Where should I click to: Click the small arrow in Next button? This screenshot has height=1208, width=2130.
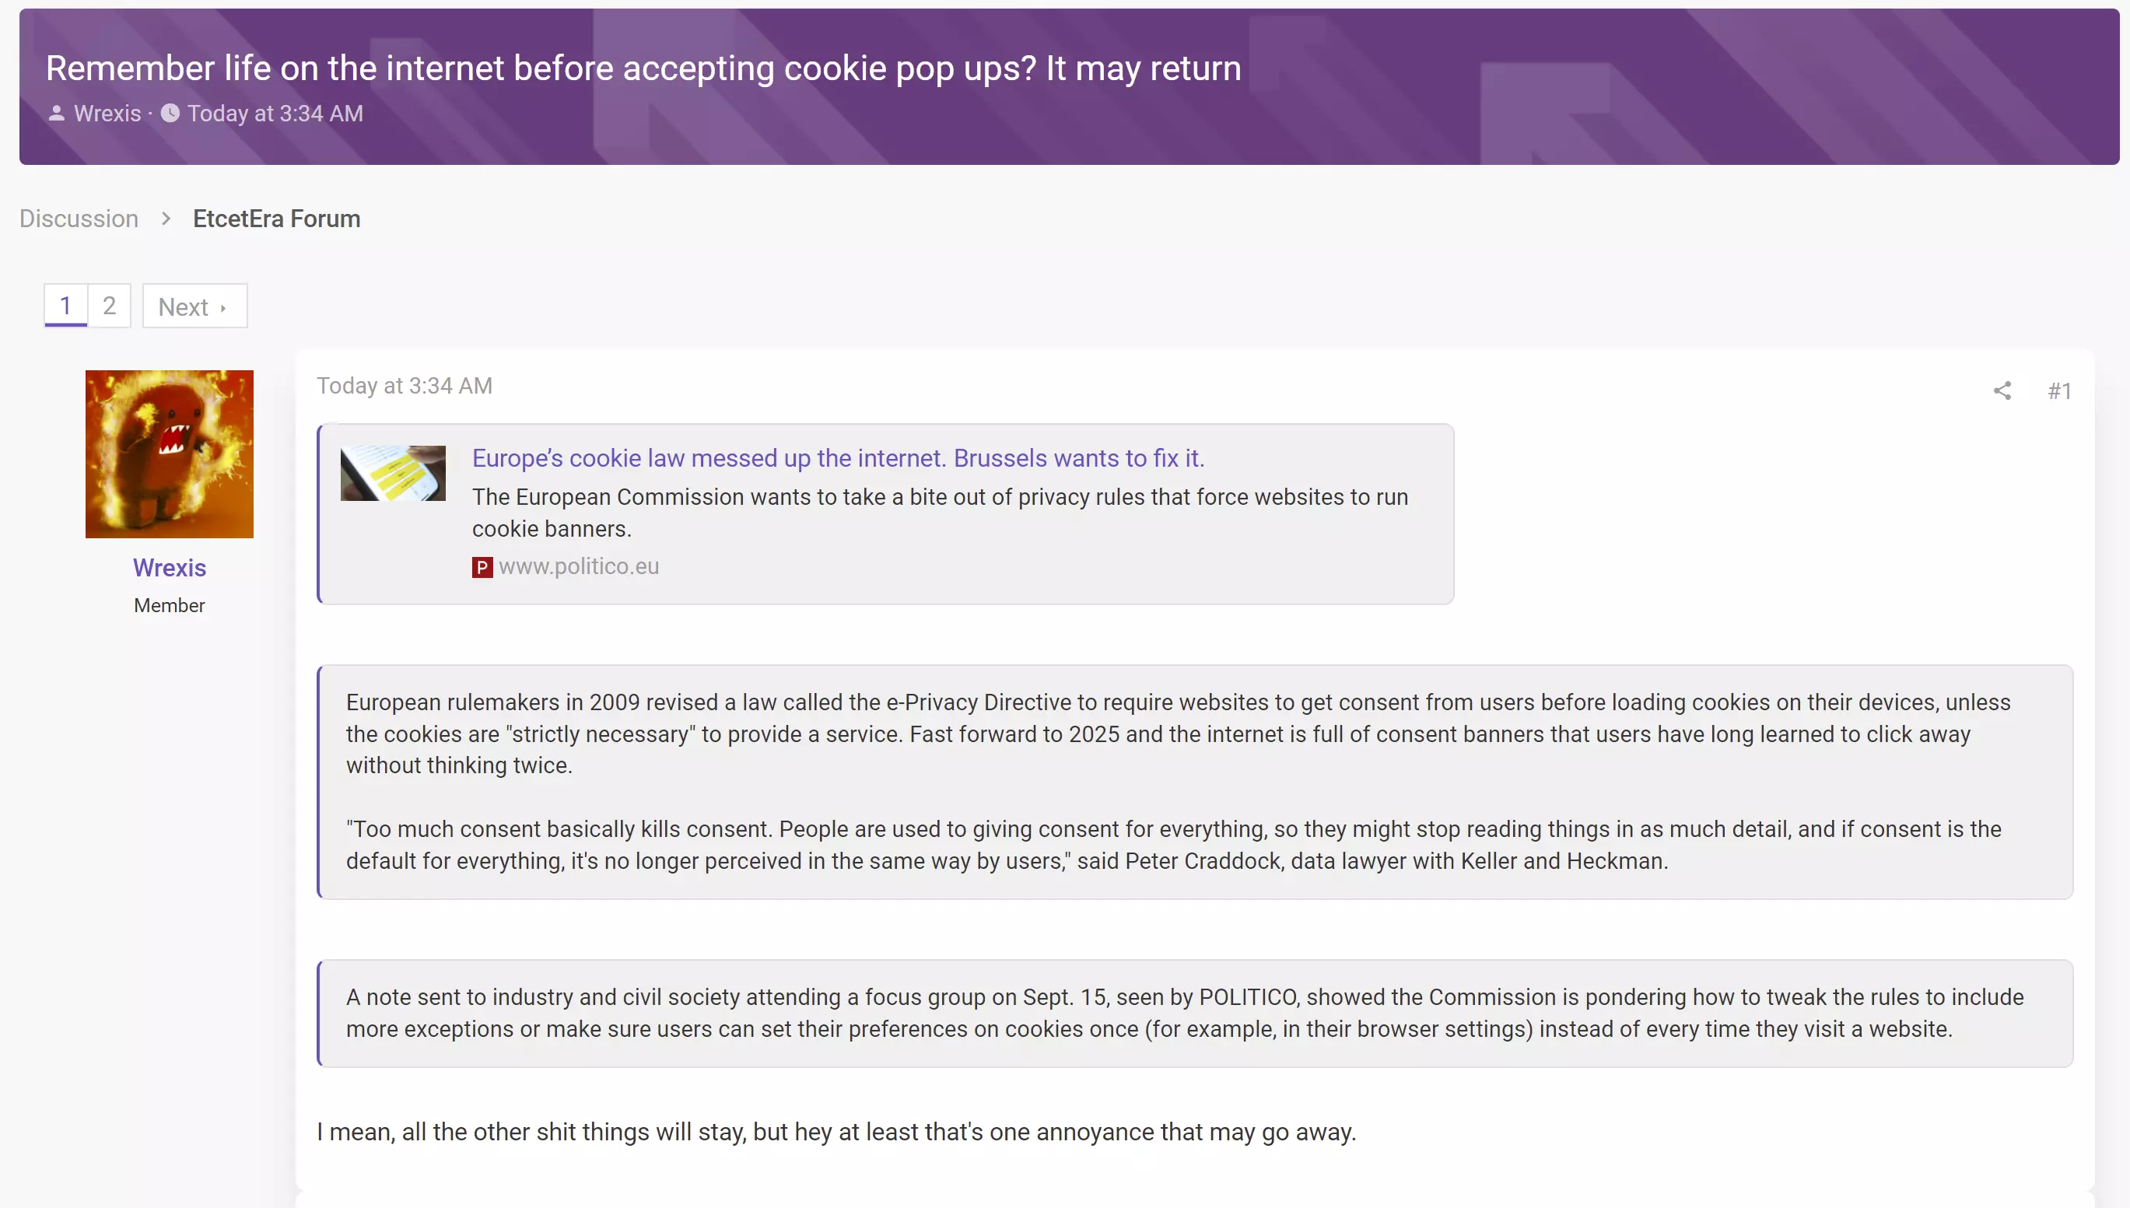point(223,308)
